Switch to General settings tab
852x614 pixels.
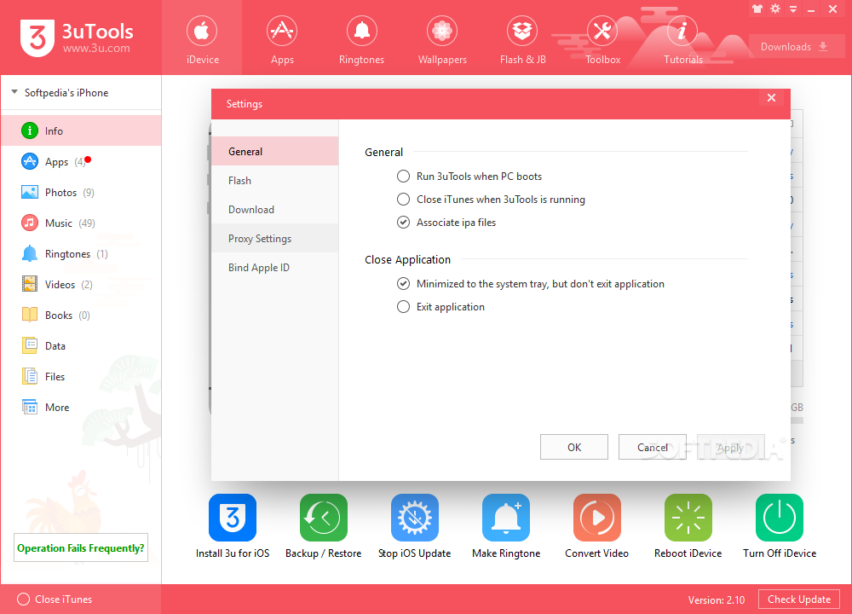[275, 151]
